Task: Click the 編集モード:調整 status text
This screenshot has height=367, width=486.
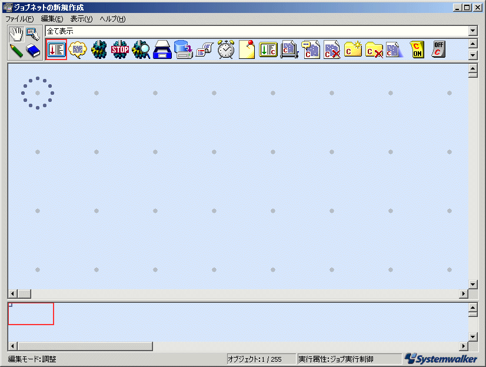Action: coord(32,359)
